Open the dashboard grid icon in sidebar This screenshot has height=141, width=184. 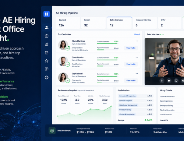46,14
